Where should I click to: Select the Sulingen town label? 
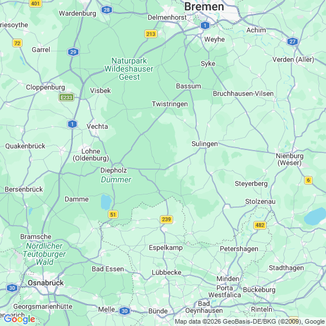[205, 144]
